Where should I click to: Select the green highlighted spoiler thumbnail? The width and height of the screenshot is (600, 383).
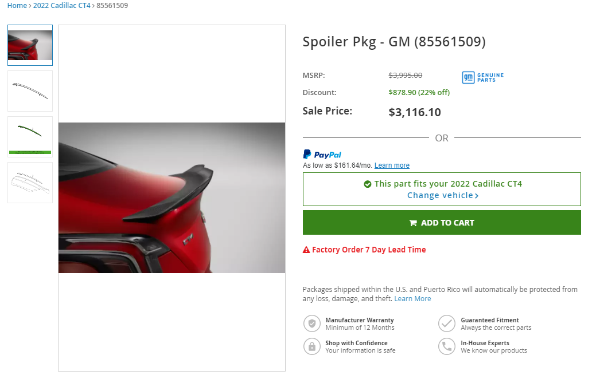(30, 137)
